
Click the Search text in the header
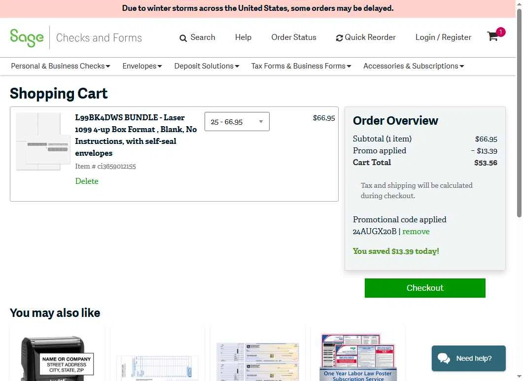pos(203,37)
